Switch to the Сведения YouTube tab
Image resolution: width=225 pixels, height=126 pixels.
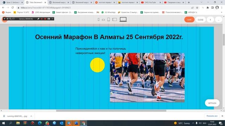174,2
